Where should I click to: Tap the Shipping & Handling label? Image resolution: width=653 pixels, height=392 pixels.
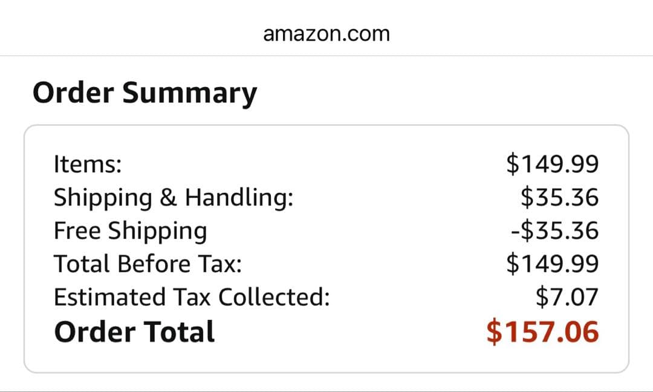tap(174, 198)
